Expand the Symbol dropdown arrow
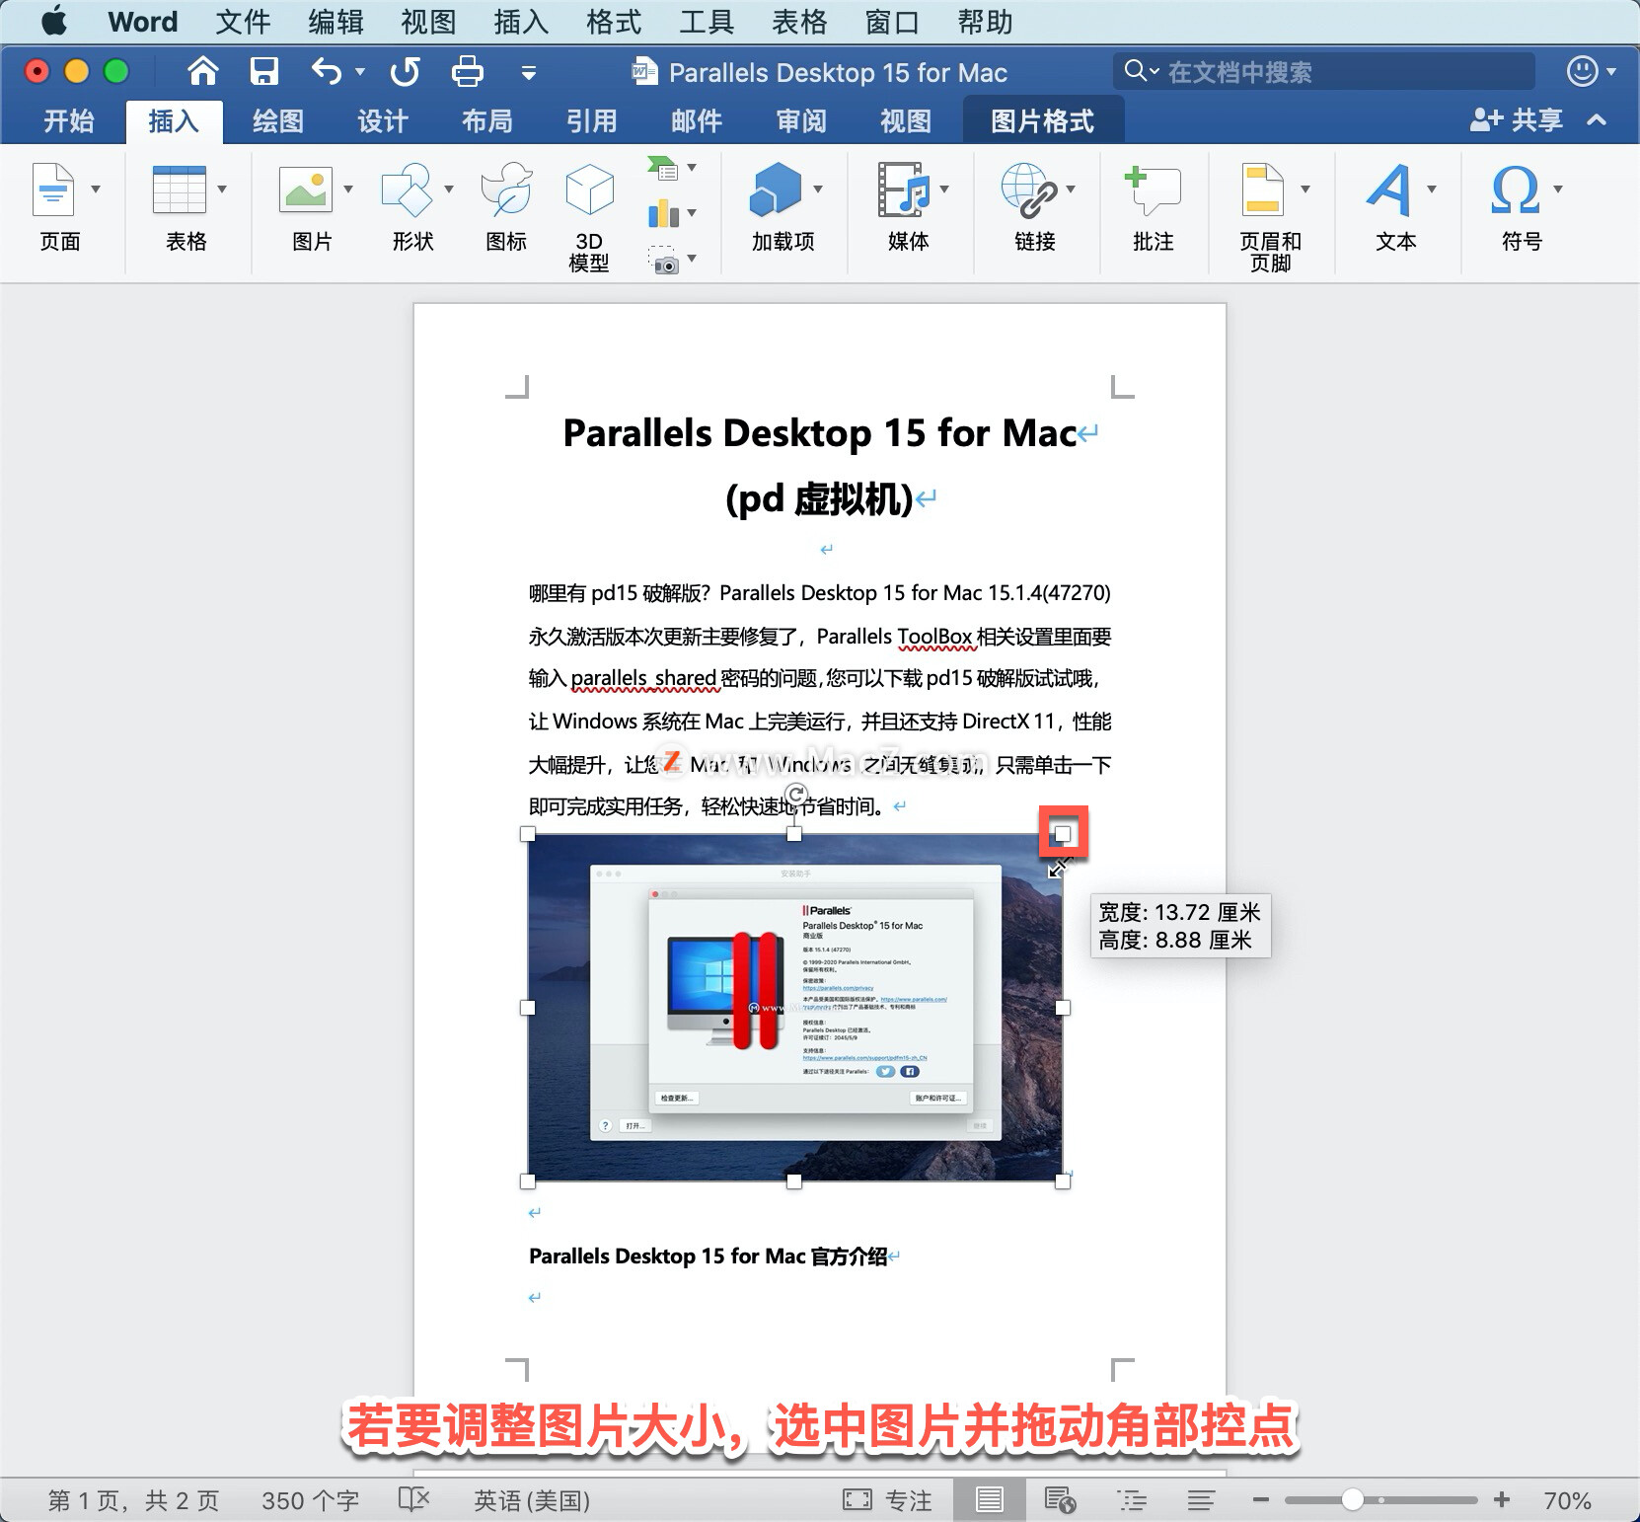This screenshot has height=1522, width=1640. (1558, 189)
